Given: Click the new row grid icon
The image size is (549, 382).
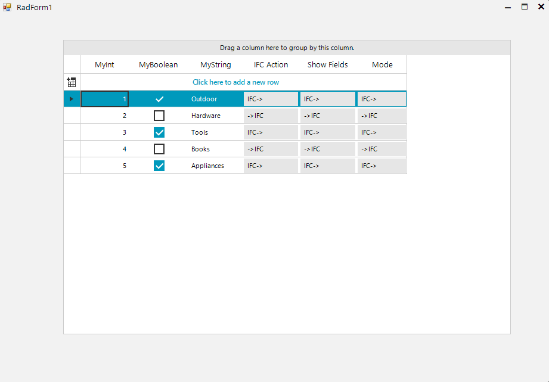Looking at the screenshot, I should (72, 82).
